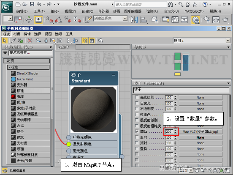Click the yellow-green 漫反射颜色 node socket
This screenshot has width=233, height=175.
click(69, 144)
